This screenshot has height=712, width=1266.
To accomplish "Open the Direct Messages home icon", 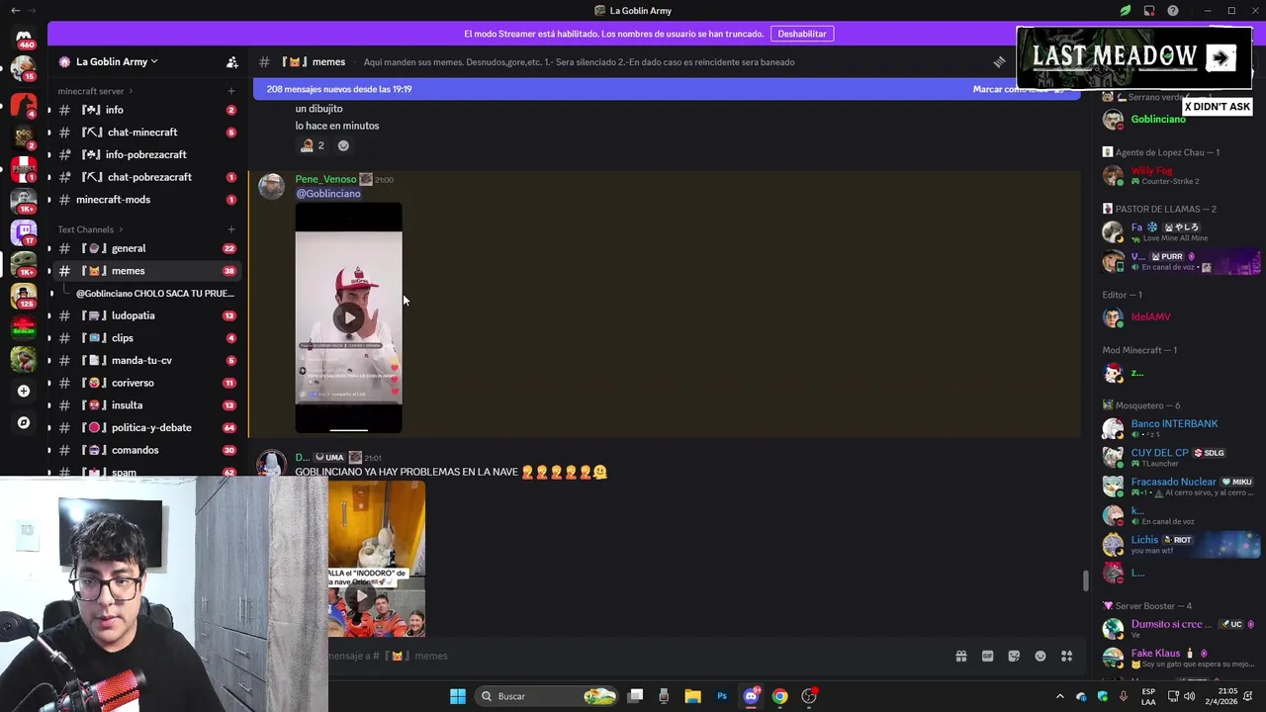I will pos(24,38).
